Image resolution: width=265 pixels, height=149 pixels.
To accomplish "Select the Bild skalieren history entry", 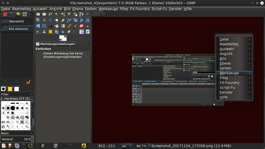I will 17,29.
